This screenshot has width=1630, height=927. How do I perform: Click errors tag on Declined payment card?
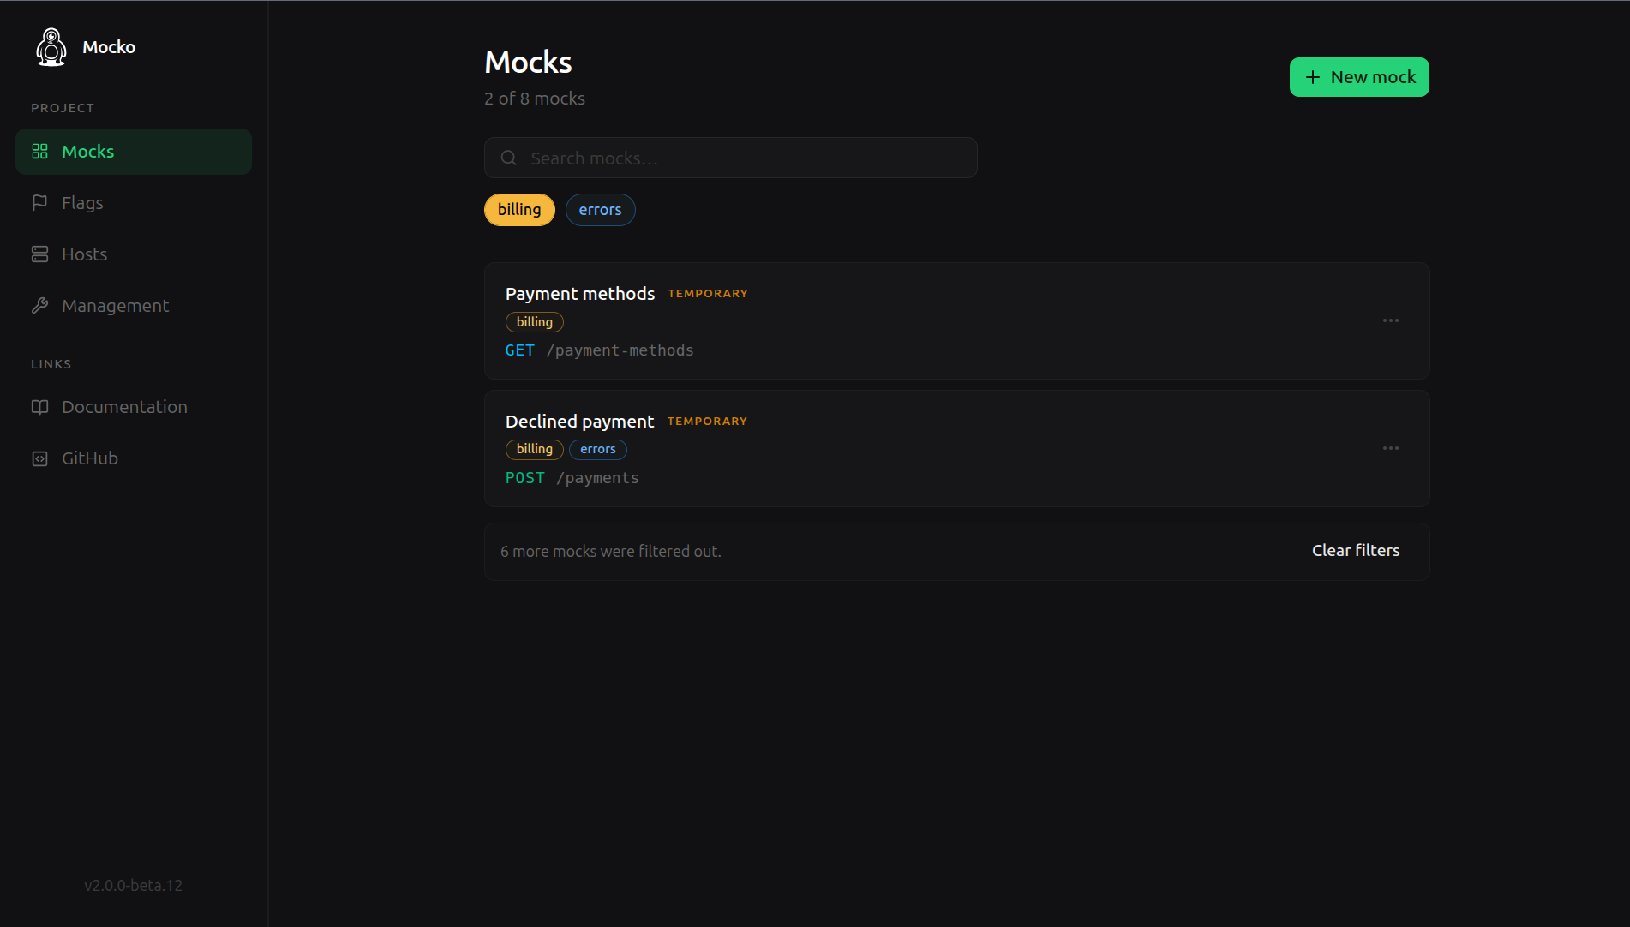pos(598,449)
